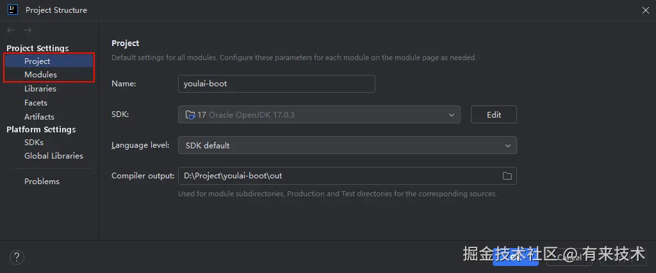
Task: Go to Libraries in the sidebar
Action: [40, 89]
